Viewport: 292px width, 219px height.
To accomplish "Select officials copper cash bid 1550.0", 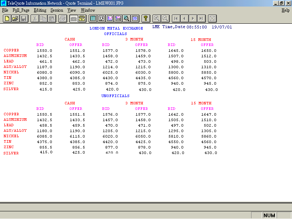I will [45, 51].
